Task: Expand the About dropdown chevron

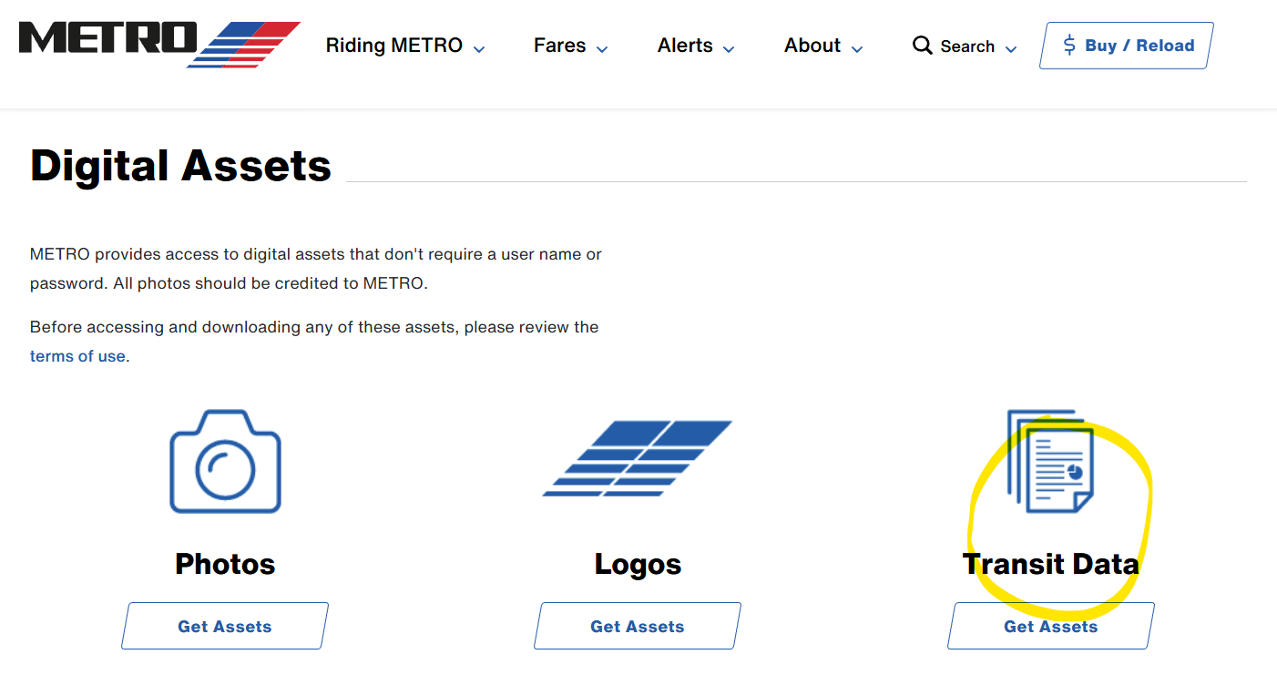Action: (857, 49)
